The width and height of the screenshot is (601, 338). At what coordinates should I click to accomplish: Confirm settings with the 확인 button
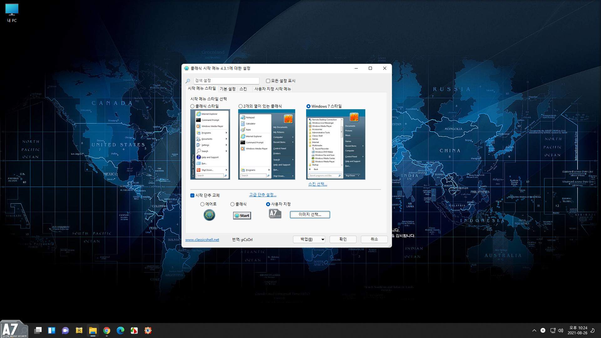pos(343,239)
